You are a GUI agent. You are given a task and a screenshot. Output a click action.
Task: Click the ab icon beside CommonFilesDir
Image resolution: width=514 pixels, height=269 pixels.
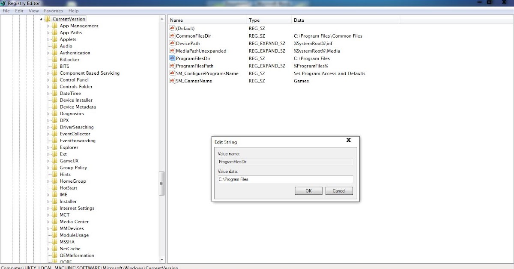(x=172, y=36)
